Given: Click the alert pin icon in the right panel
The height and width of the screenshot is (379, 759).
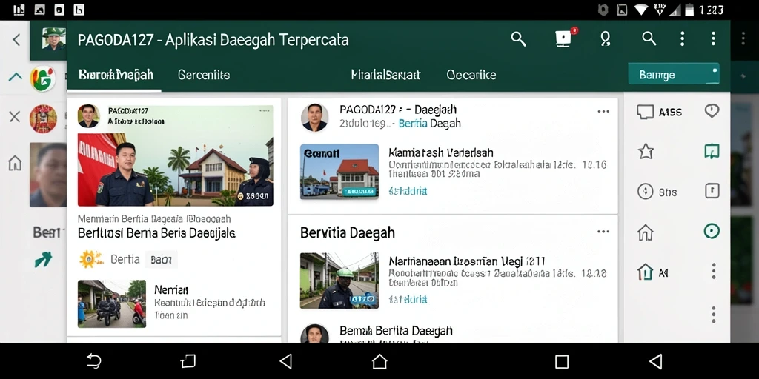Looking at the screenshot, I should click(x=712, y=111).
